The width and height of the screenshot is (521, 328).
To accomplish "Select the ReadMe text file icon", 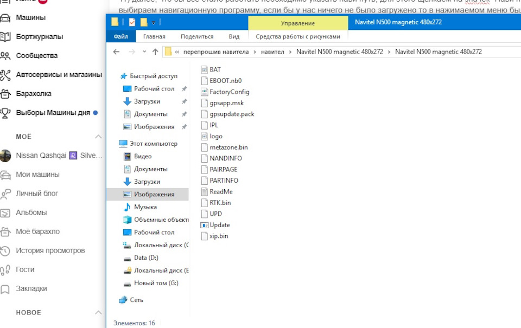I will point(205,191).
